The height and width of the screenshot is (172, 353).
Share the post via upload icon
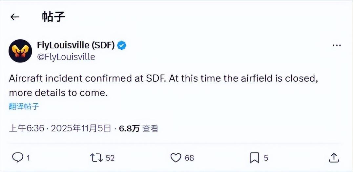[x=333, y=158]
